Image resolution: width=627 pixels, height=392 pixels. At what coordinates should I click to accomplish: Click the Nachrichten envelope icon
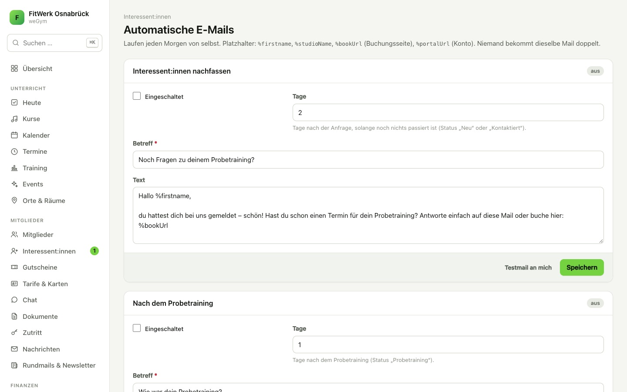point(14,349)
